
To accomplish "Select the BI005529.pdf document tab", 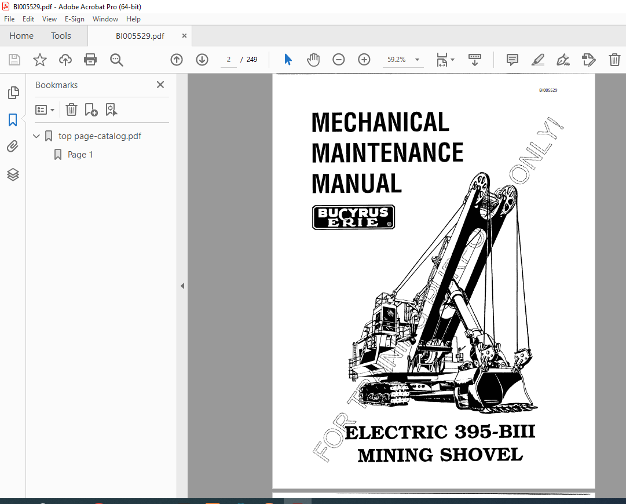I will click(x=140, y=36).
